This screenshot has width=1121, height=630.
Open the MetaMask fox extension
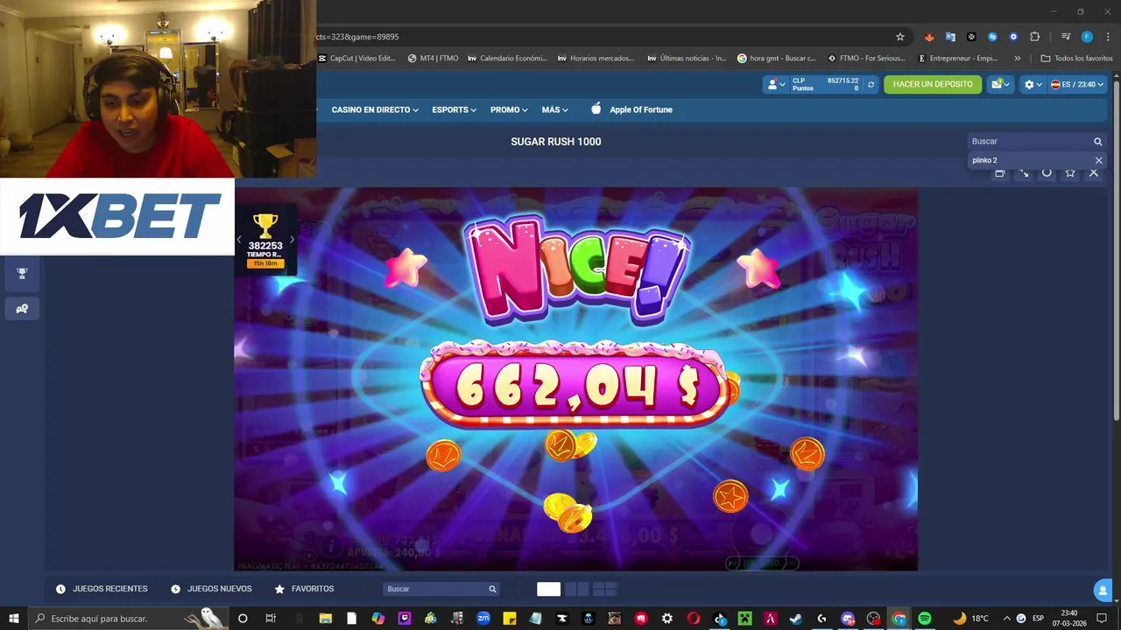(929, 37)
